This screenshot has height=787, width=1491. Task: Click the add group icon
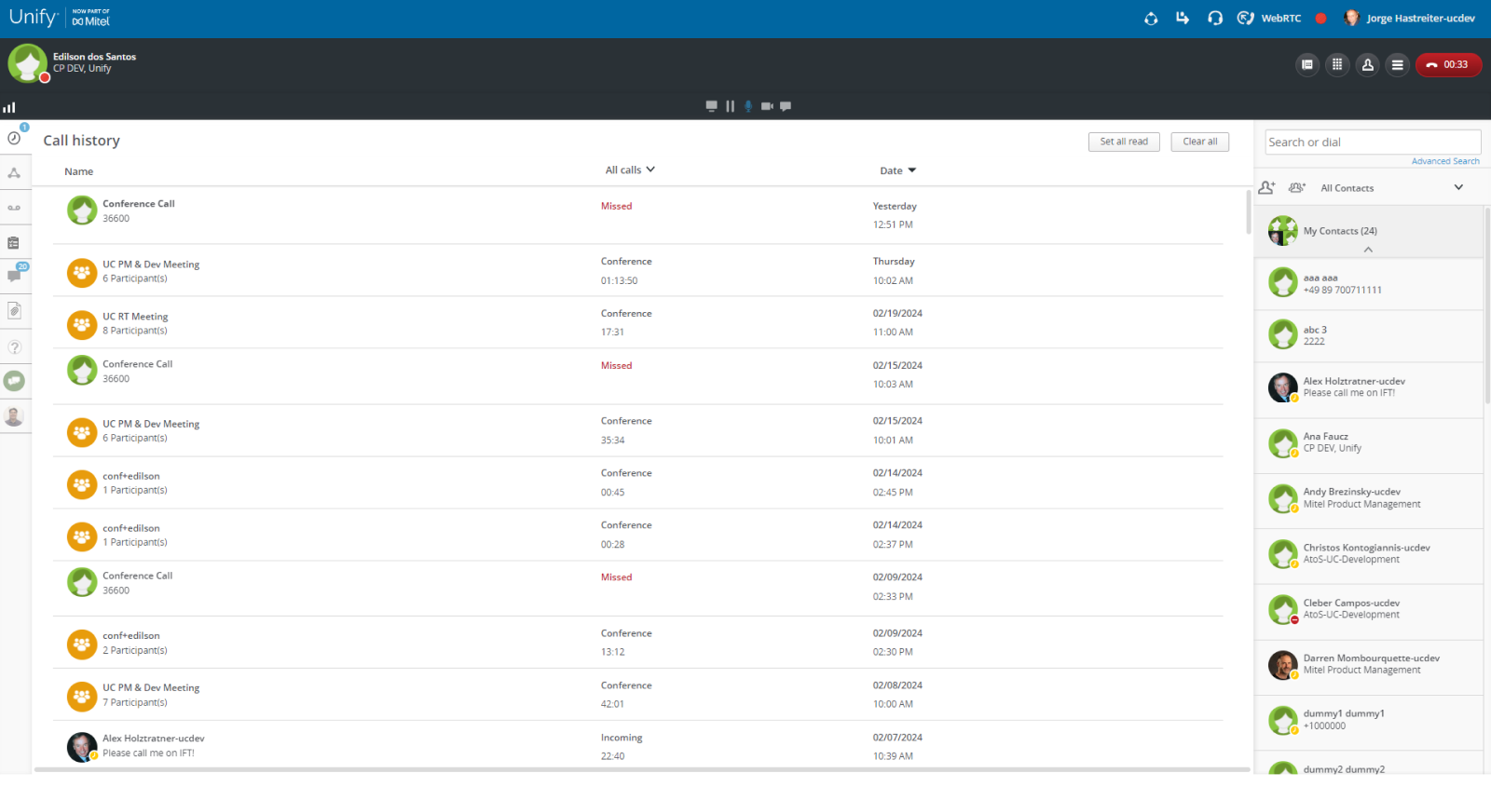[1297, 187]
